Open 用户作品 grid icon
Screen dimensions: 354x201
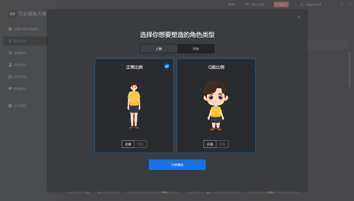pos(10,77)
